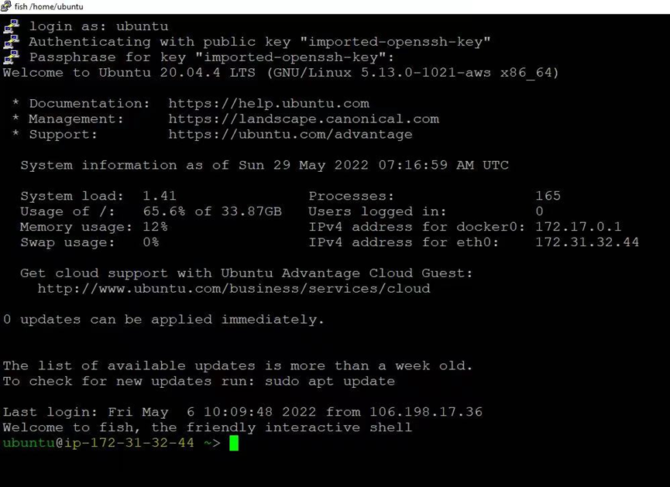
Task: Click the https://ubuntu.com/advantage support URL
Action: (x=290, y=134)
